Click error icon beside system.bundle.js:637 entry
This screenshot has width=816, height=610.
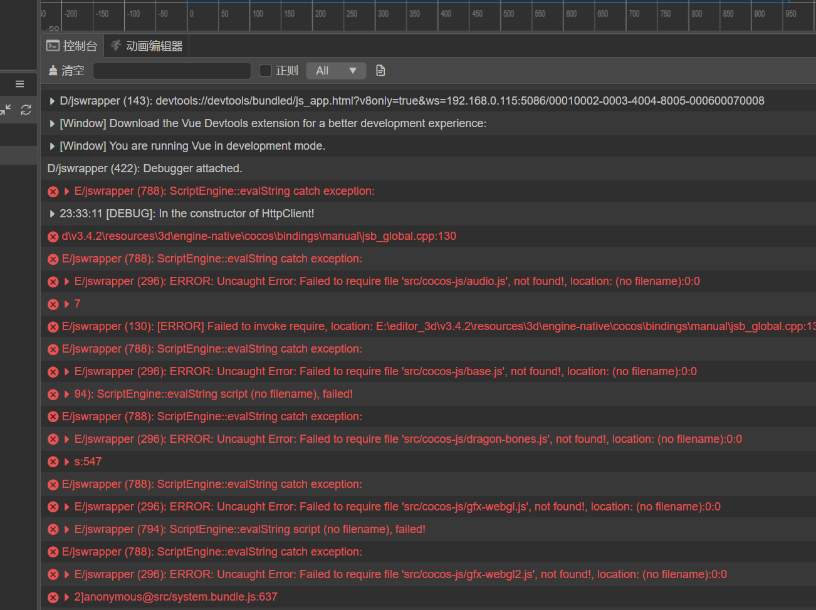point(53,597)
